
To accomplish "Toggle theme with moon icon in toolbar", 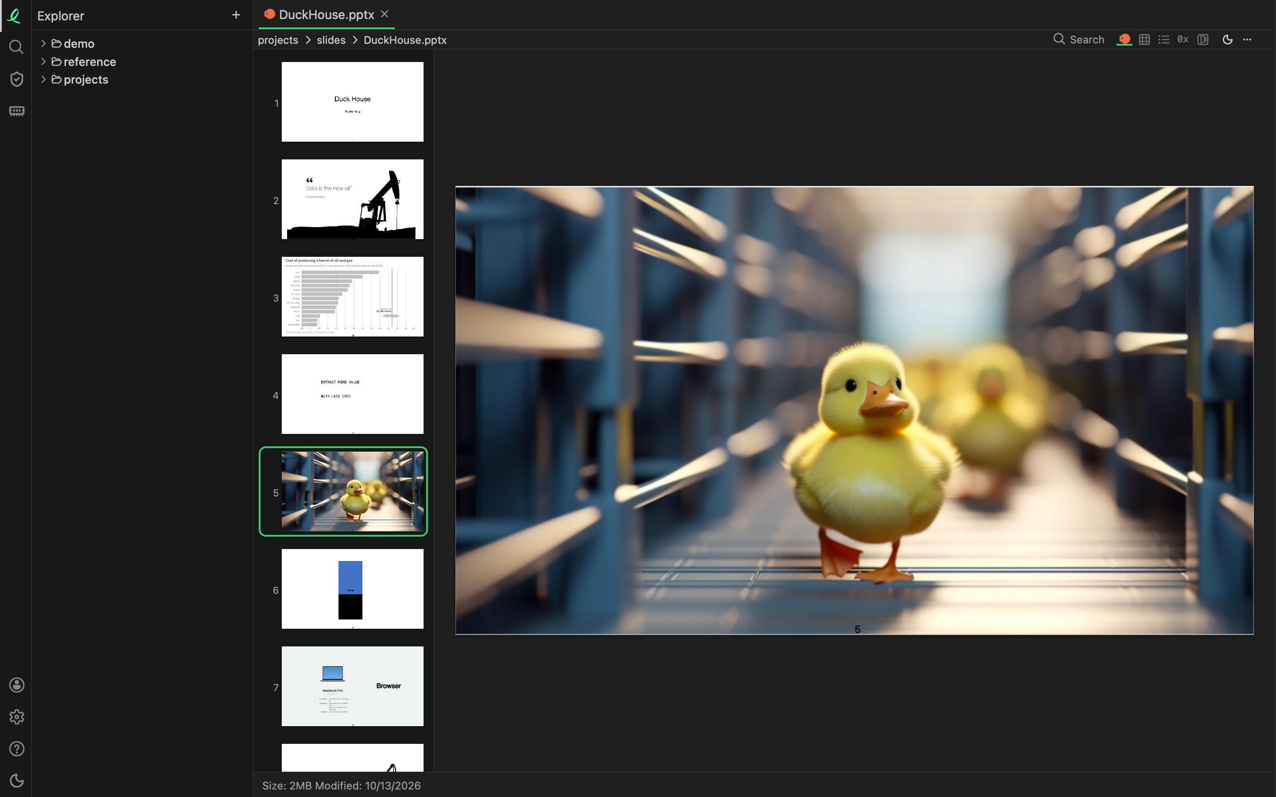I will [1228, 39].
